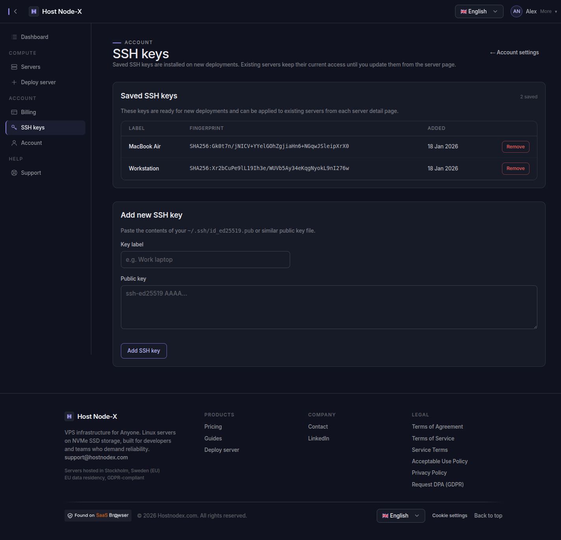Click into the Public key textarea
Screen dimensions: 561x540
pyautogui.click(x=329, y=307)
